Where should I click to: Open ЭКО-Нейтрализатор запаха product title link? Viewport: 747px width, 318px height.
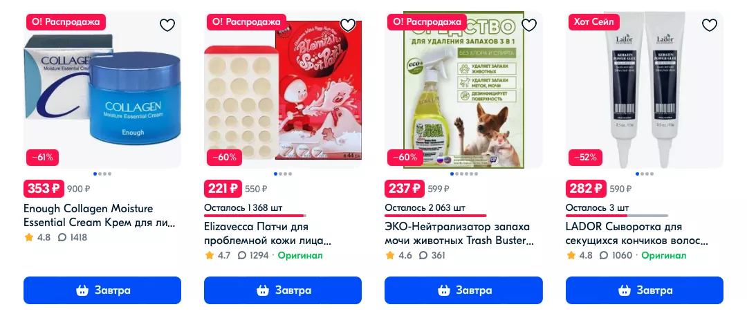[x=459, y=233]
